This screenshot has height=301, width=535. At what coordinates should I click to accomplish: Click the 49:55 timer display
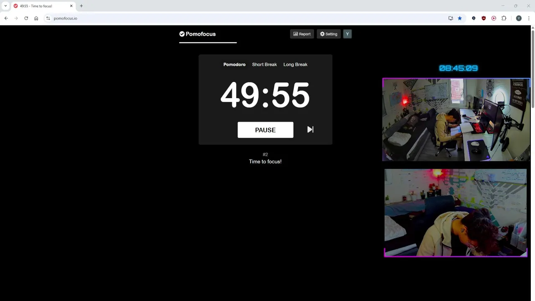265,95
